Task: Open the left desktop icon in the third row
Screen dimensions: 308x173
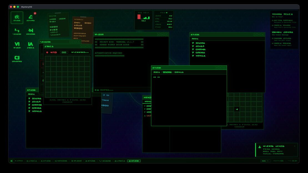Action: (17, 45)
